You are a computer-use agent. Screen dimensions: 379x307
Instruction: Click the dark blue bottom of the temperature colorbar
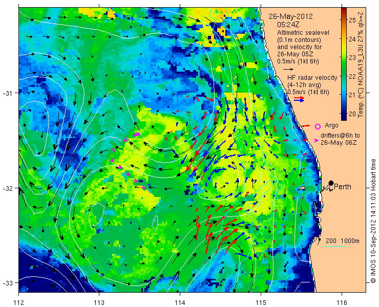(344, 116)
